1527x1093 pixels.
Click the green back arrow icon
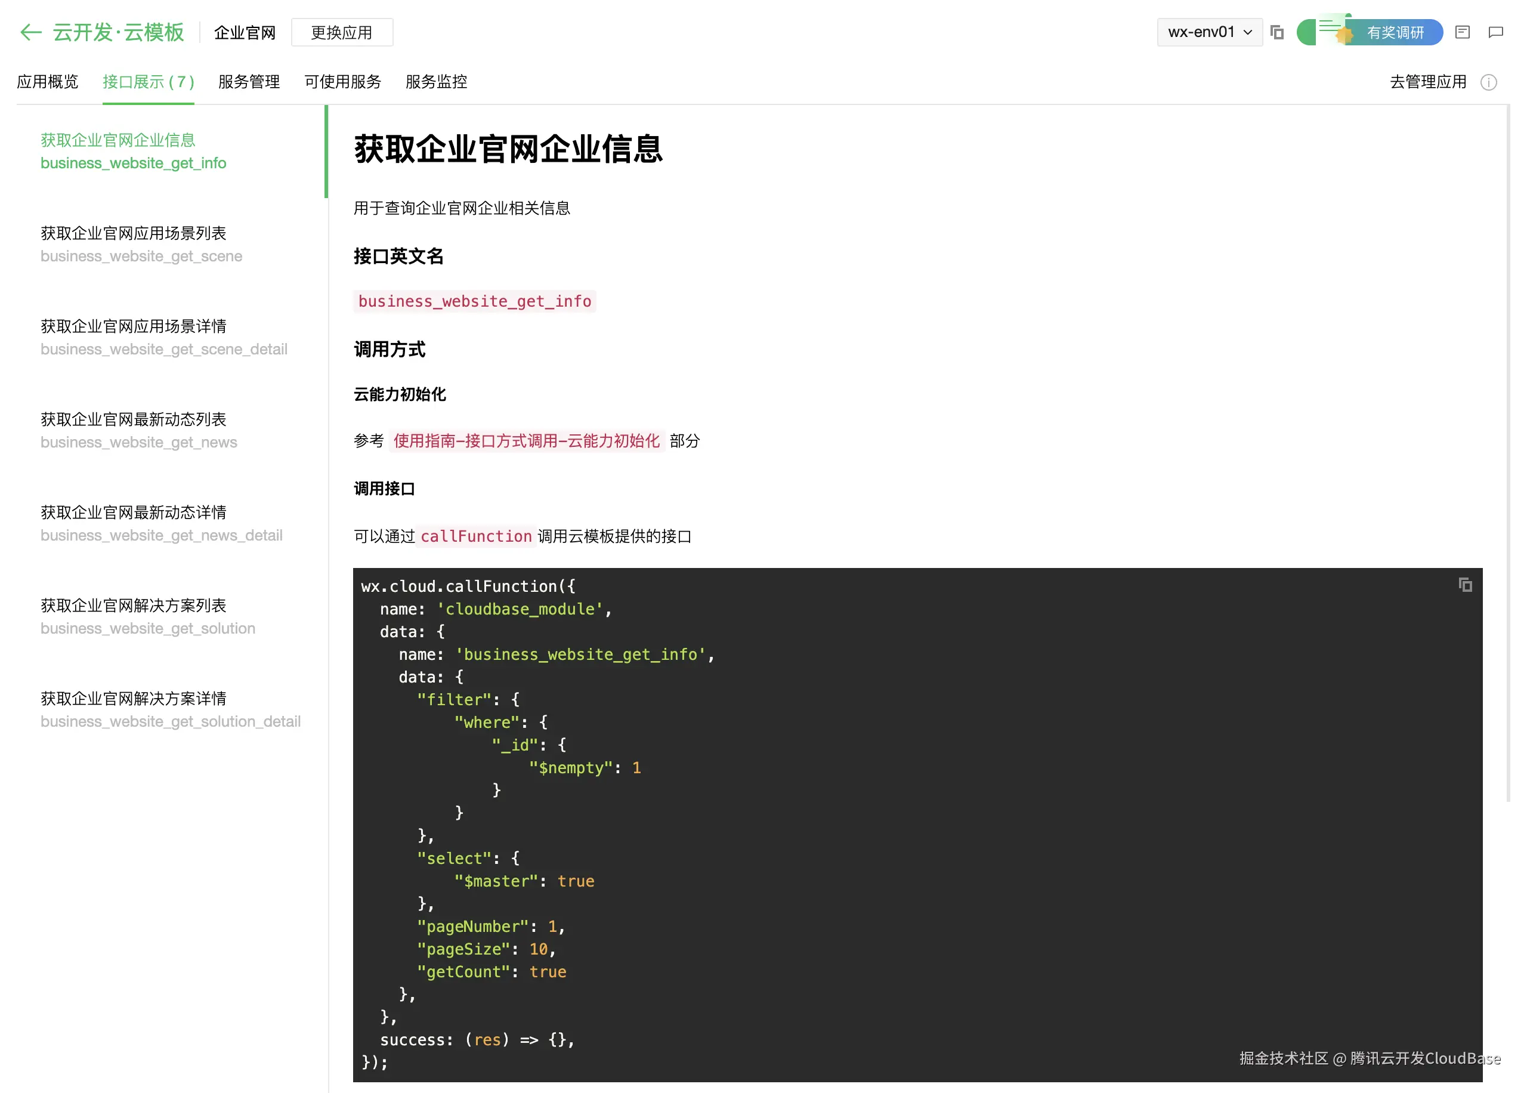[30, 32]
